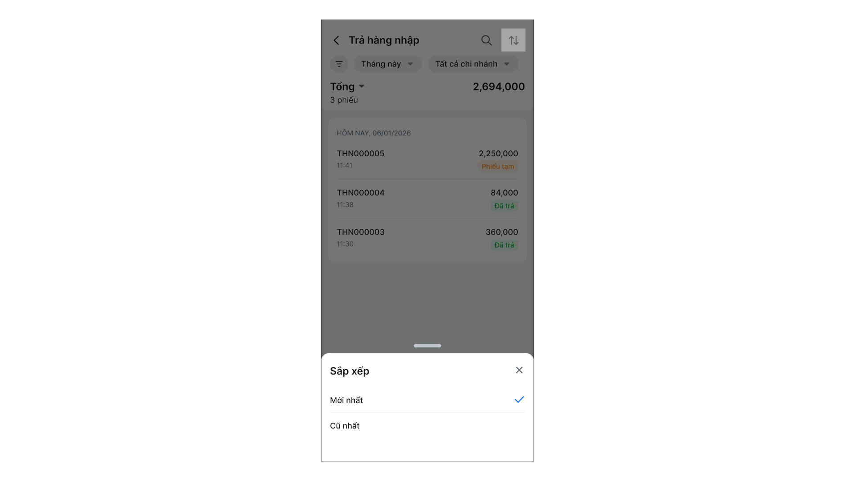This screenshot has width=855, height=481.
Task: Click the Sắp xếp sheet title
Action: pos(350,371)
